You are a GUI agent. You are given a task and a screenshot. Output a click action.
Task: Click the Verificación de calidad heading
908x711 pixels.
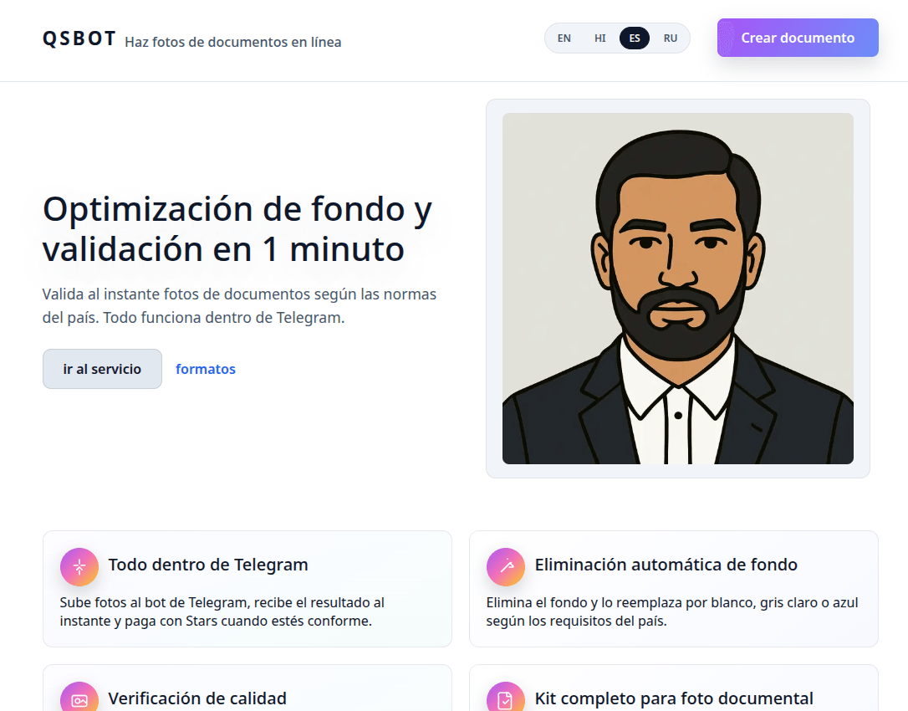tap(197, 698)
